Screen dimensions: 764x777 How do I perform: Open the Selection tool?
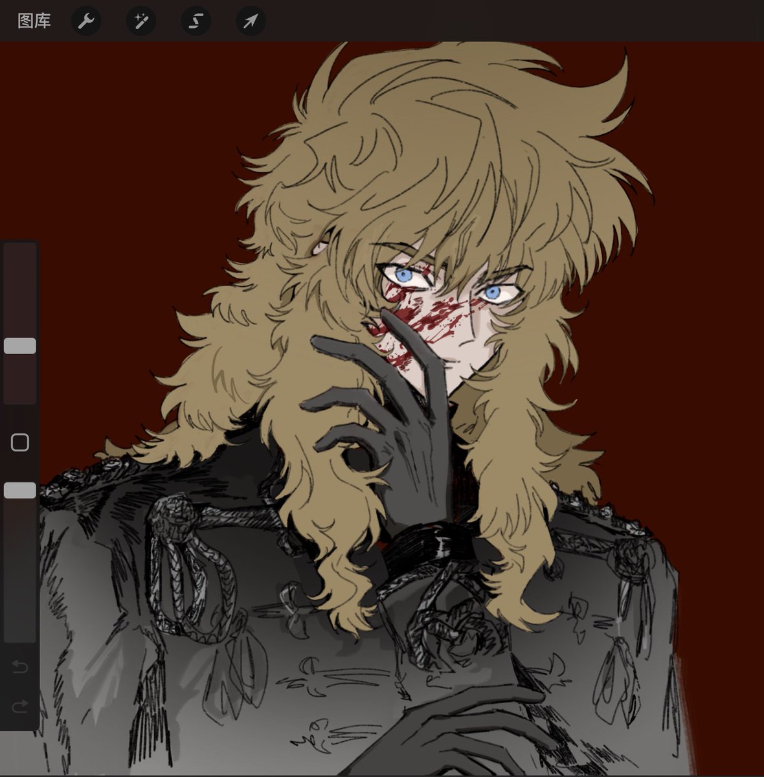pyautogui.click(x=196, y=21)
